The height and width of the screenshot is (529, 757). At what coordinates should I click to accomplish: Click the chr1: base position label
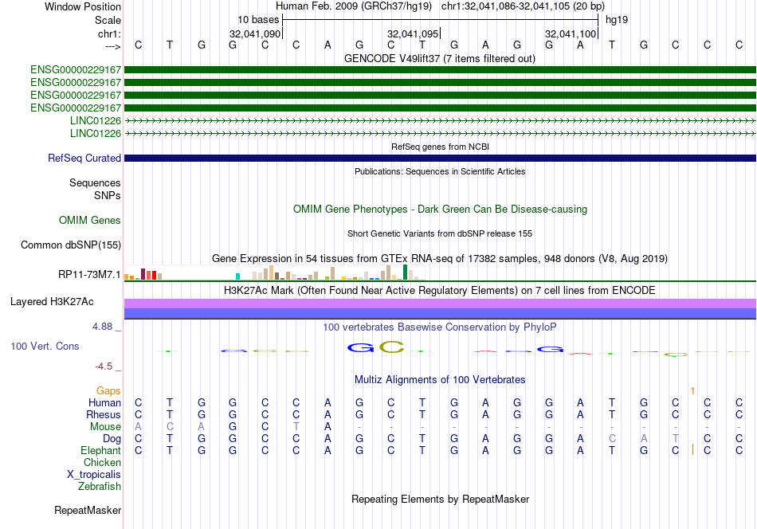point(109,33)
